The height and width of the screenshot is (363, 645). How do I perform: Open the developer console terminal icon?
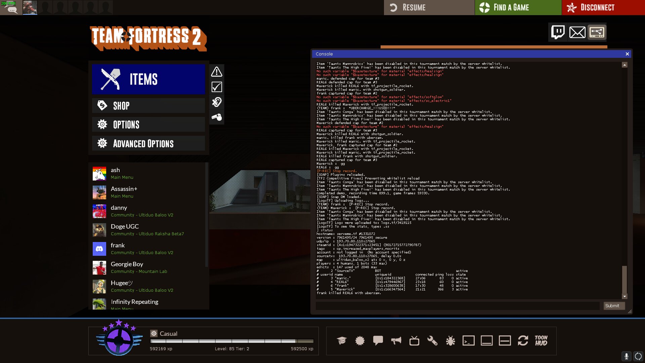(469, 341)
